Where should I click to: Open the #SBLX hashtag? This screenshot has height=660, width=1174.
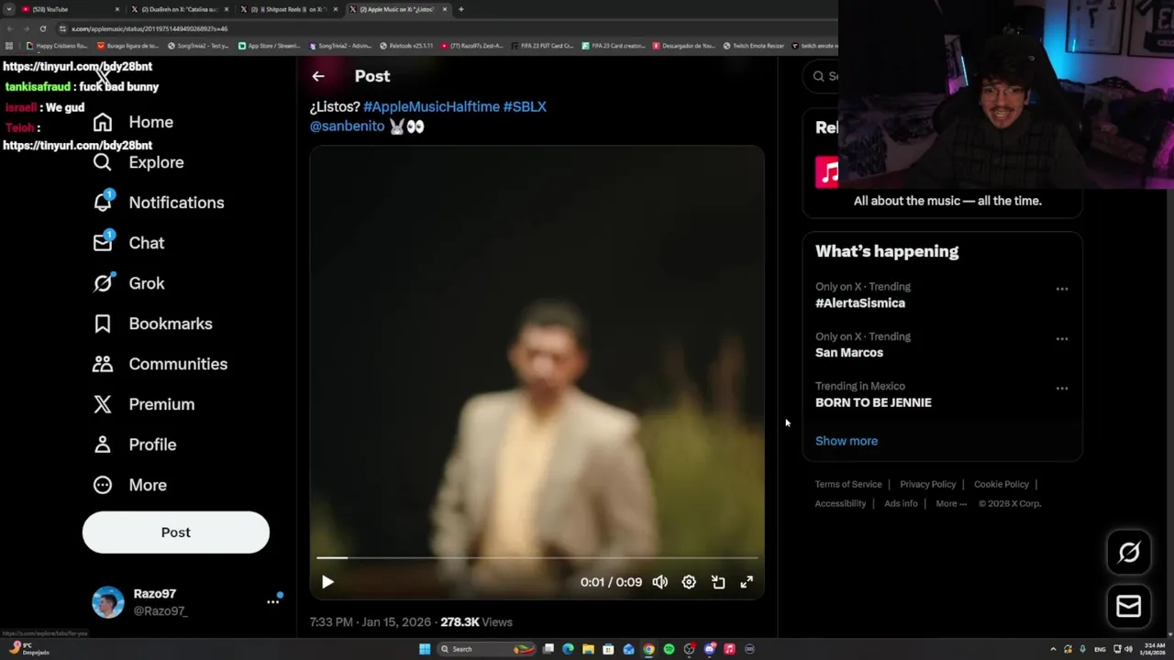point(525,106)
